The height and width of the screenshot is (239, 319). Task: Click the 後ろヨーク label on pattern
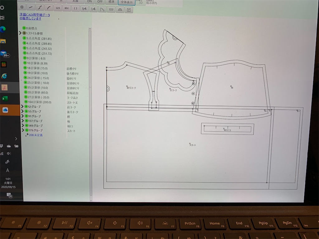(131, 88)
